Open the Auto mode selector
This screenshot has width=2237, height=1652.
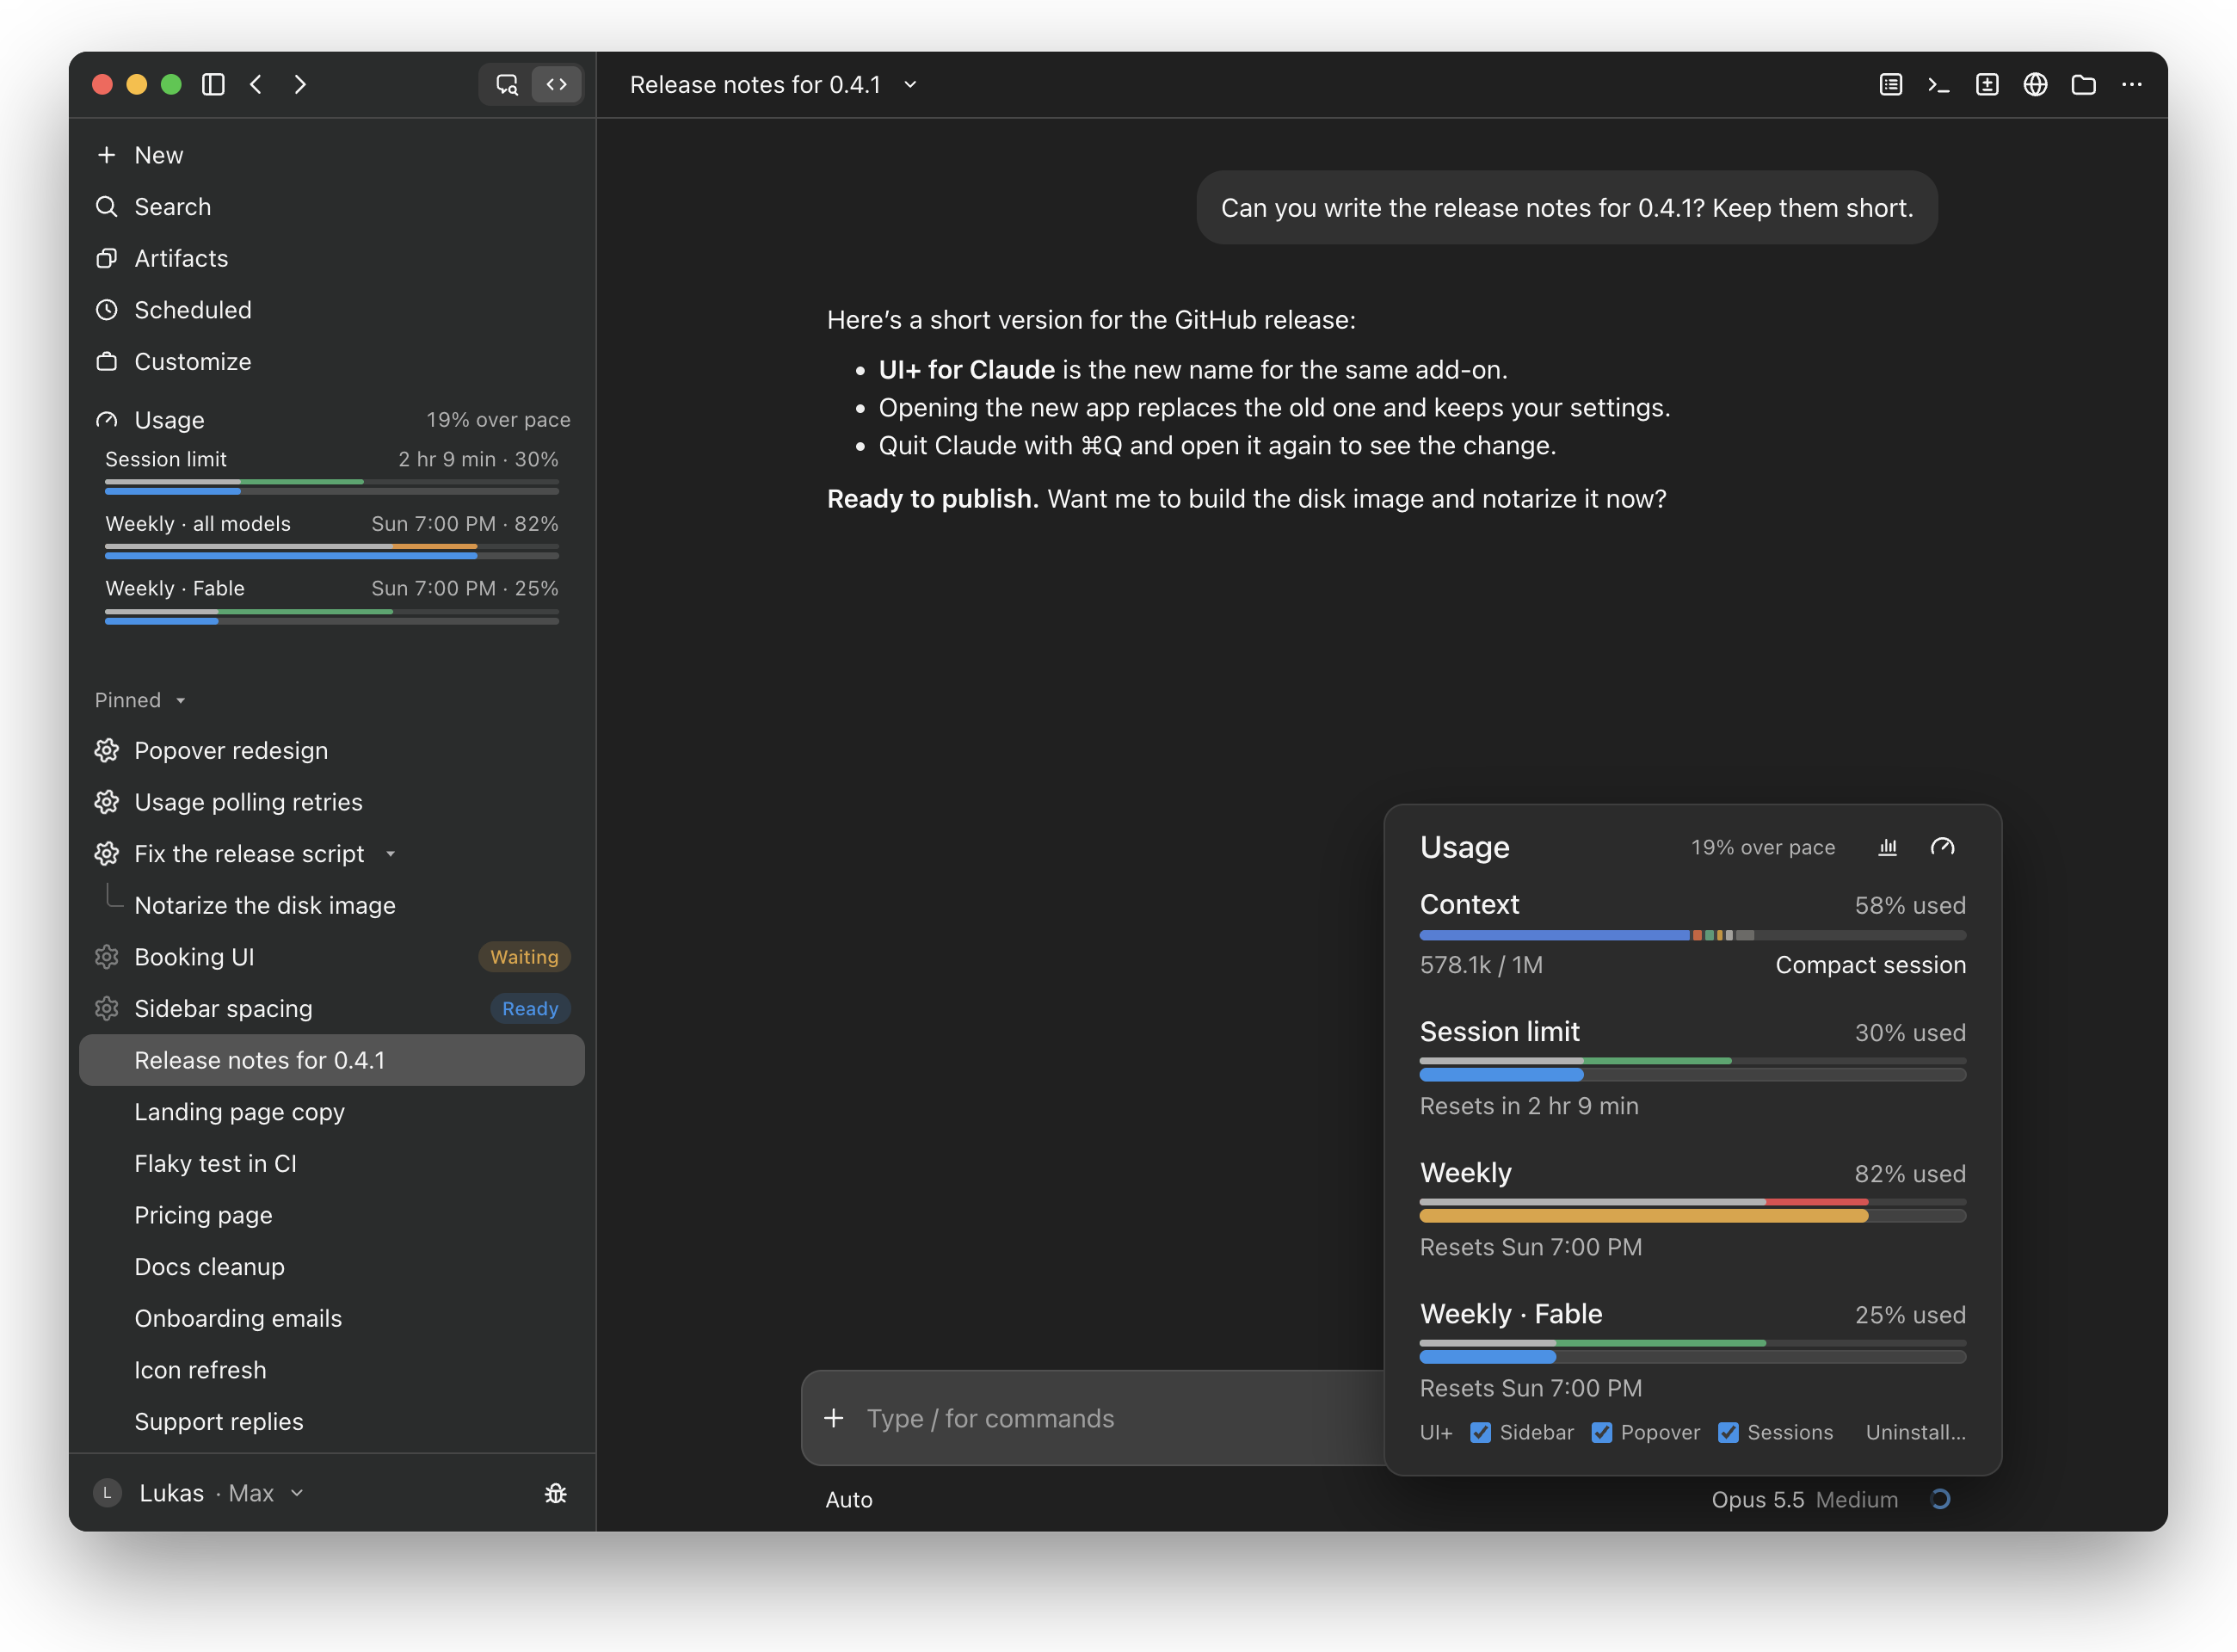(x=849, y=1500)
